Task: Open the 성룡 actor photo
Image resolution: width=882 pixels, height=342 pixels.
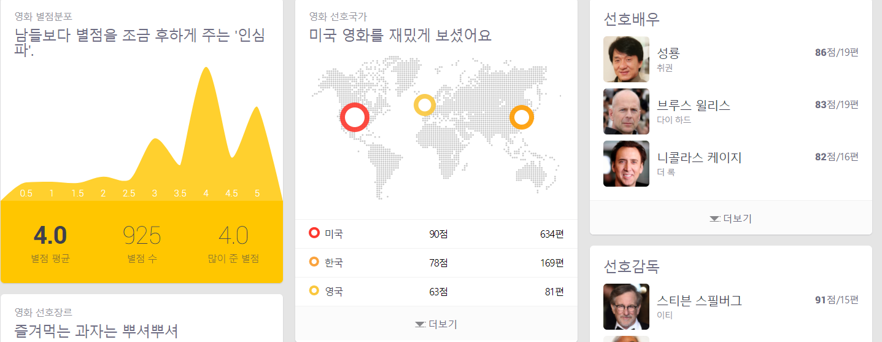Action: pos(626,60)
